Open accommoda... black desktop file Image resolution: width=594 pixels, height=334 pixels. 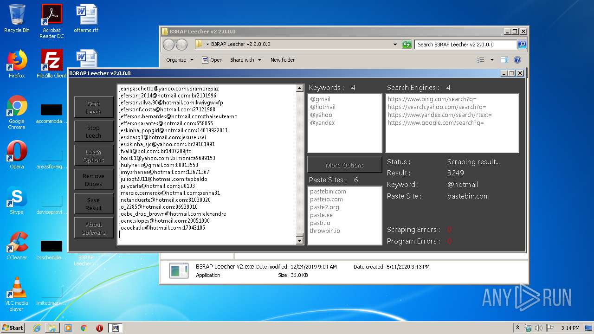[52, 114]
